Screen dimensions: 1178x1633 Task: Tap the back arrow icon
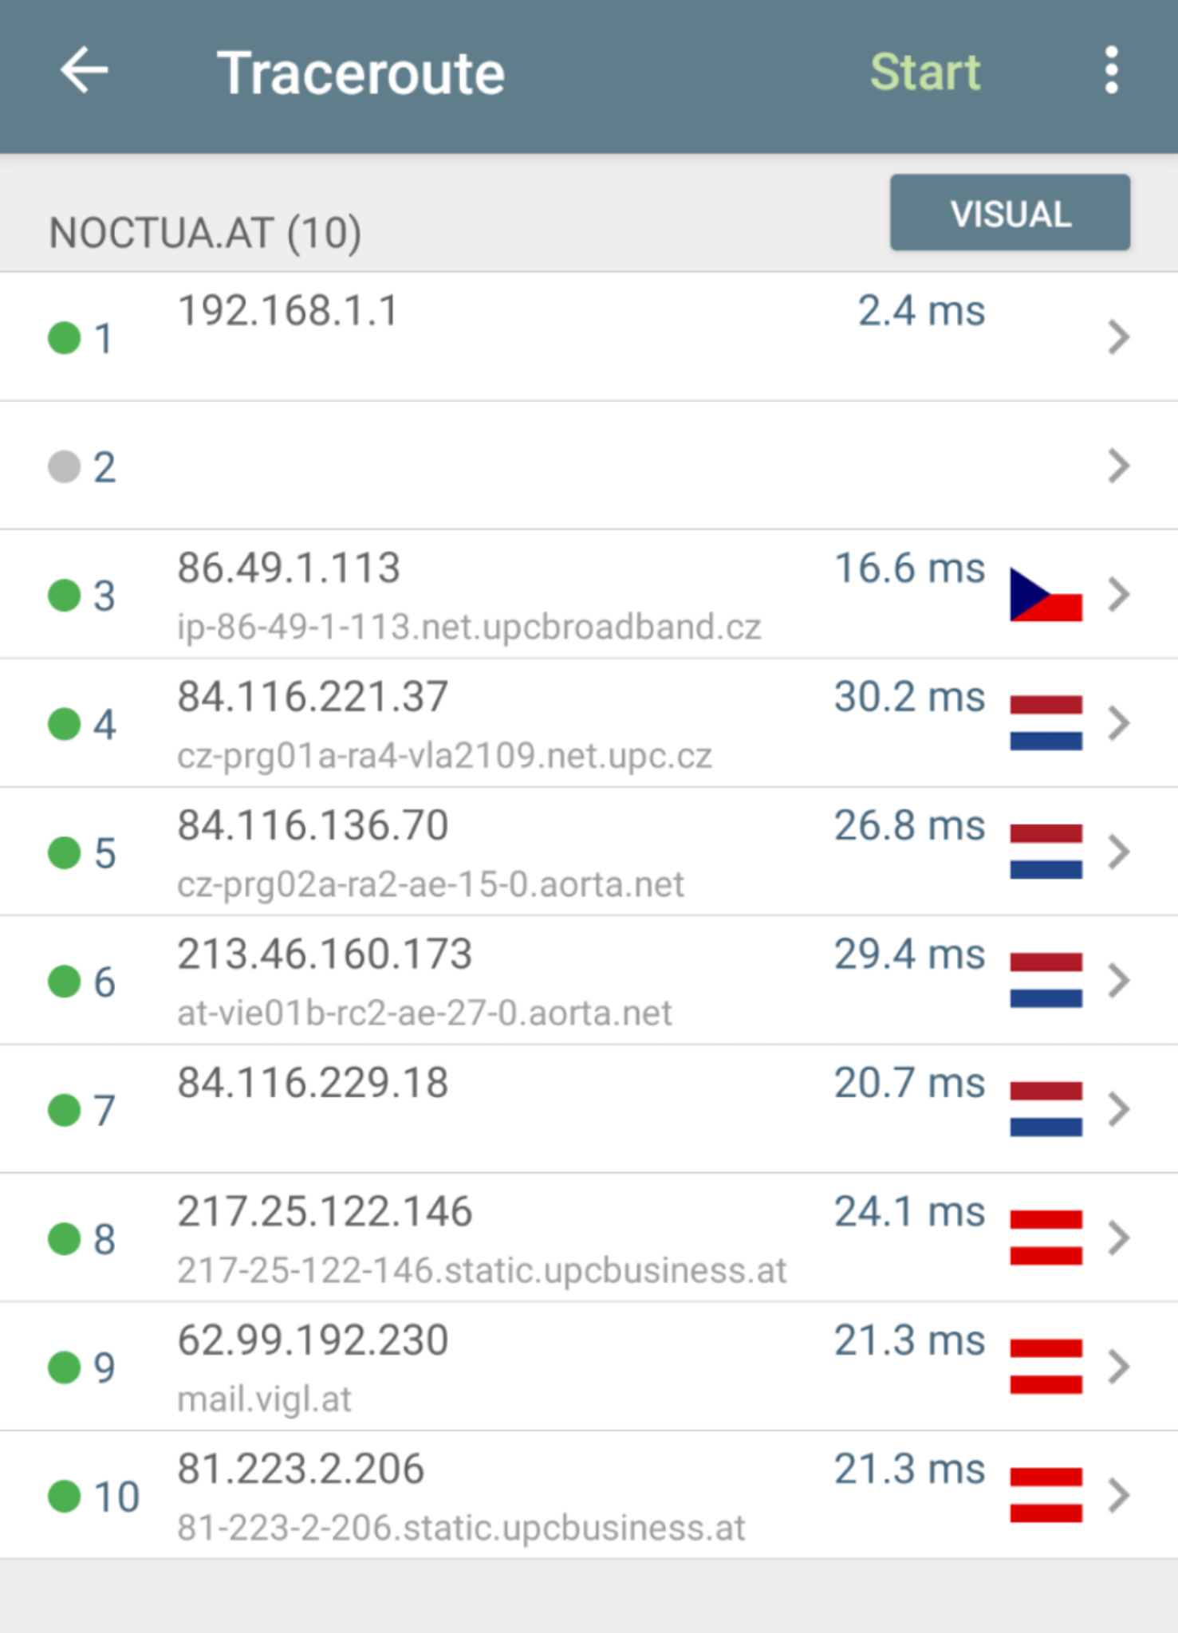tap(84, 71)
